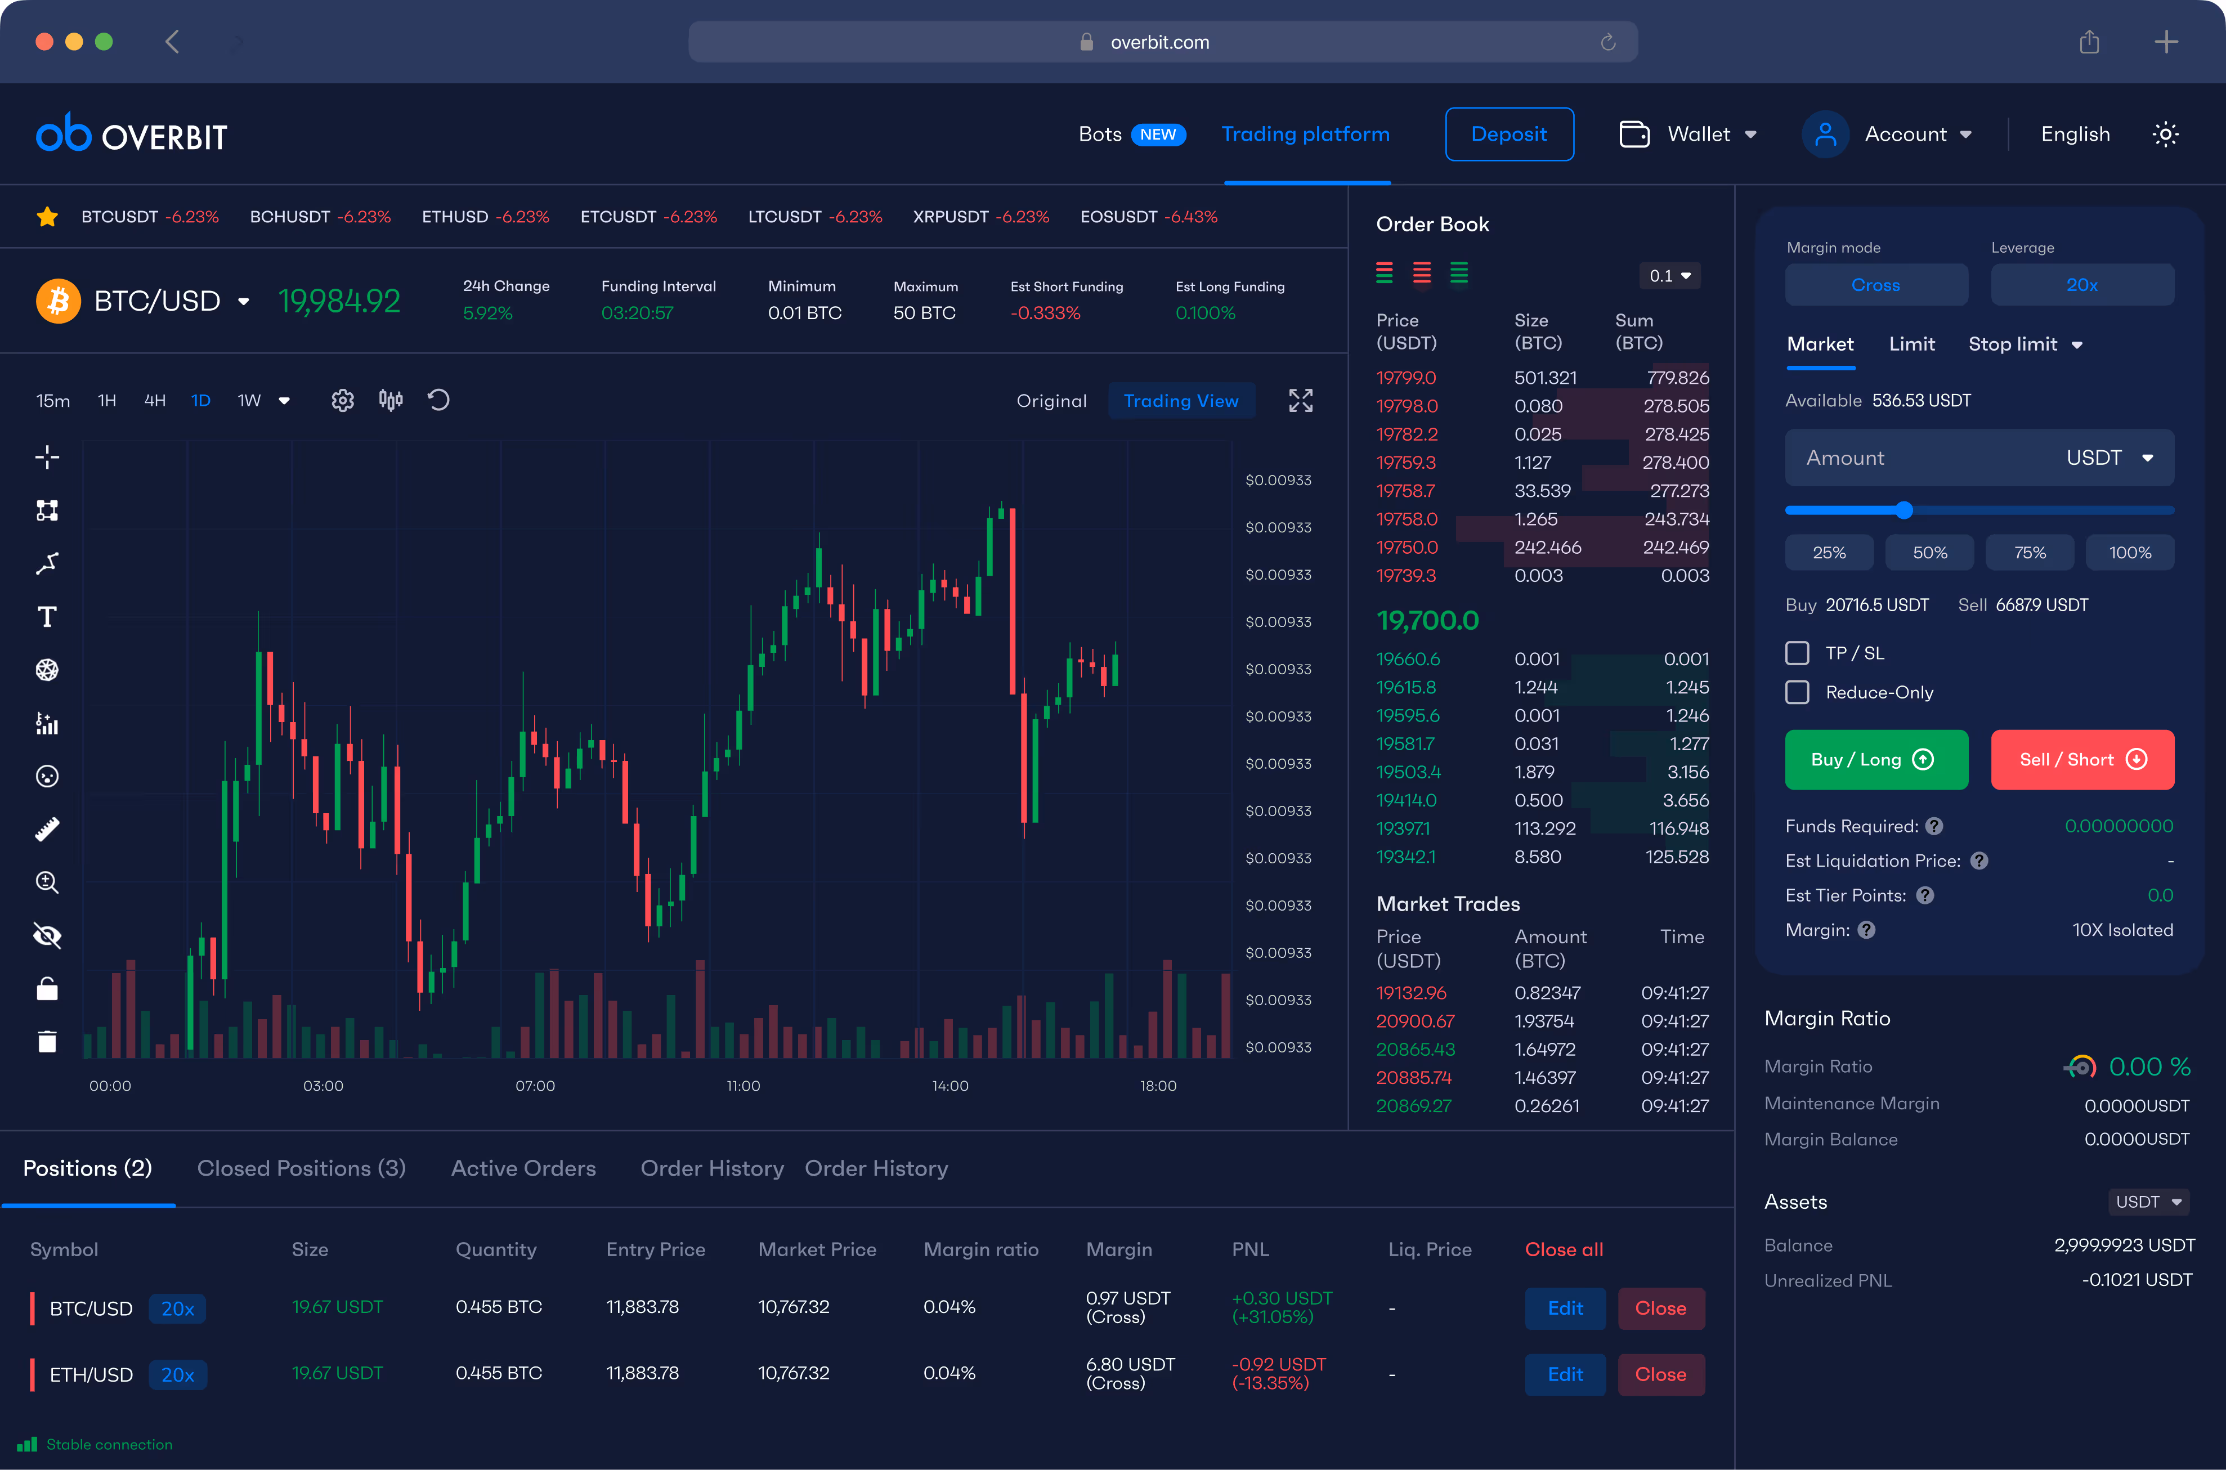The height and width of the screenshot is (1470, 2226).
Task: Open Assets USDT currency dropdown
Action: coord(2149,1202)
